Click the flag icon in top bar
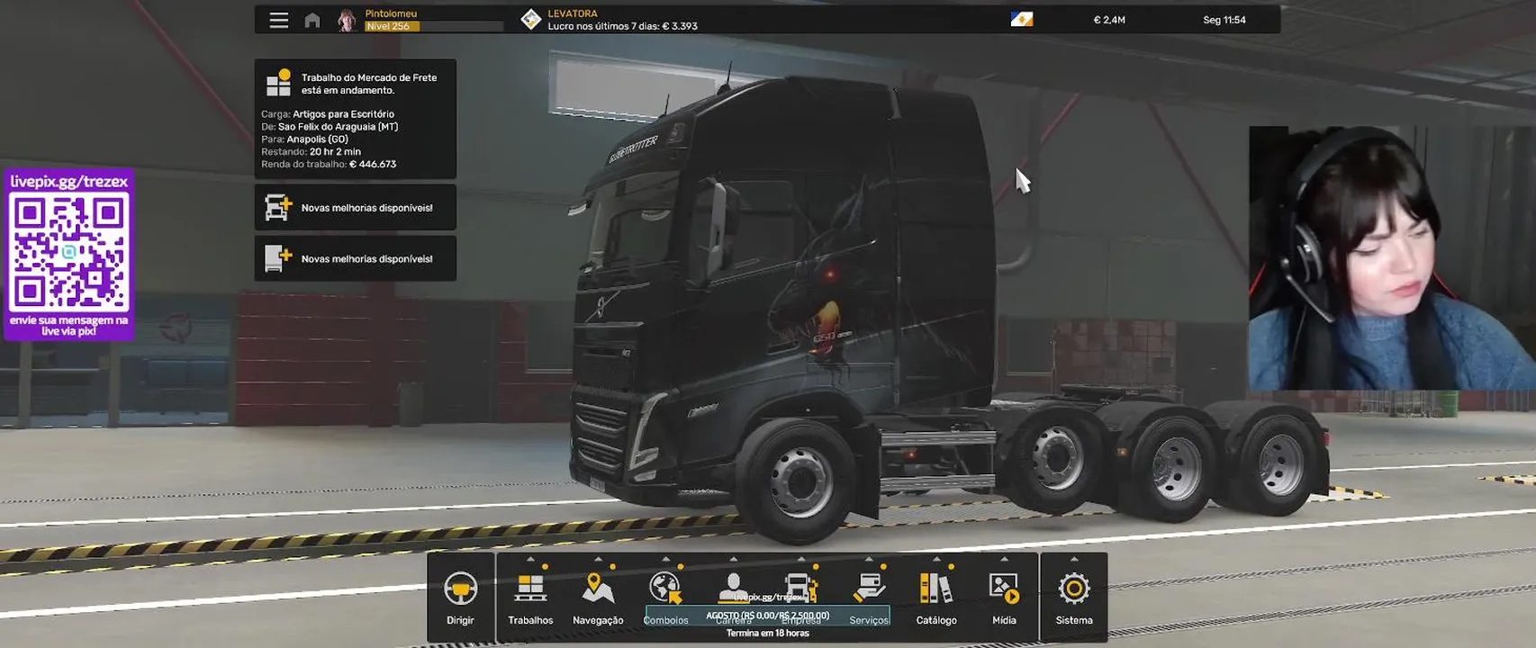The width and height of the screenshot is (1536, 648). 1022,19
